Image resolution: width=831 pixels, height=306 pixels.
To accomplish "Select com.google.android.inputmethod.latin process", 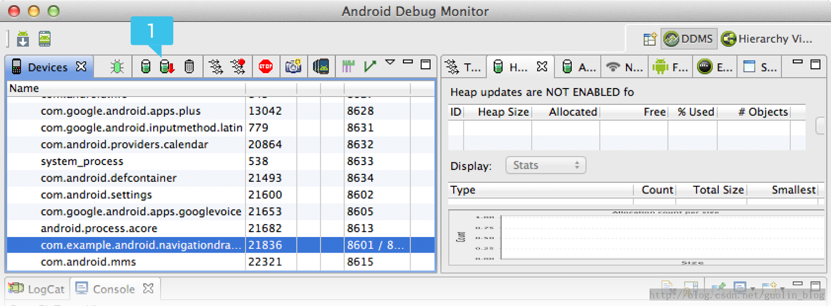I will tap(221, 128).
